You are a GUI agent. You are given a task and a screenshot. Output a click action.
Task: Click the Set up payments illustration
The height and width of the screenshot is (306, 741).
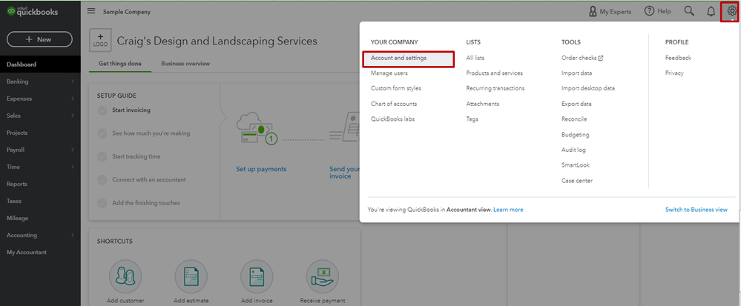[257, 128]
